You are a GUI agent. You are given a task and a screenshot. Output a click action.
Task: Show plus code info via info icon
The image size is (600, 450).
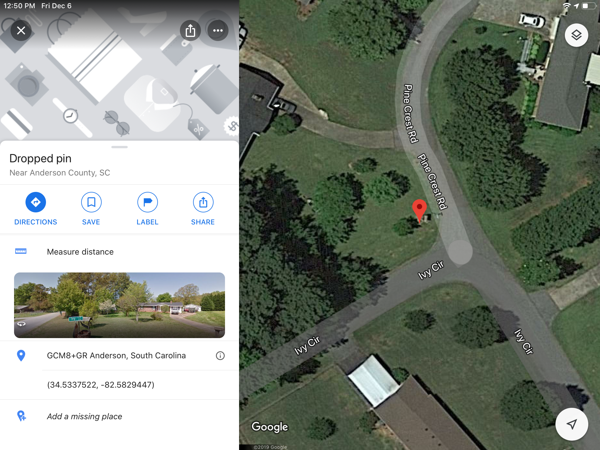(x=220, y=356)
